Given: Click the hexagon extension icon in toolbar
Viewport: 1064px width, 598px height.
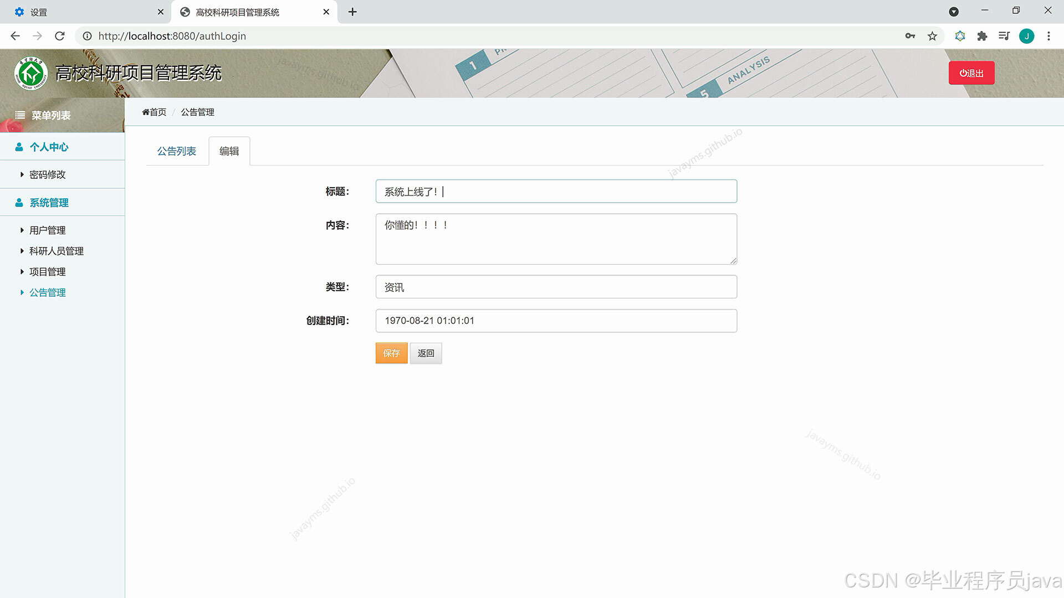Looking at the screenshot, I should pos(960,36).
